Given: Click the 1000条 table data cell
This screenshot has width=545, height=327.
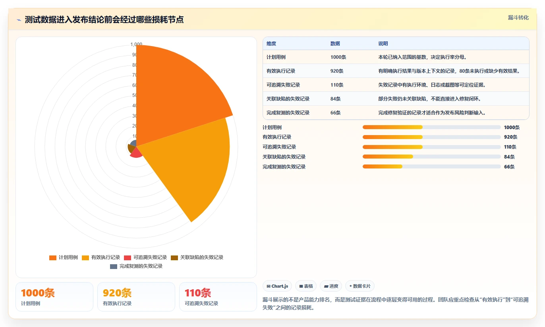Looking at the screenshot, I should point(338,57).
